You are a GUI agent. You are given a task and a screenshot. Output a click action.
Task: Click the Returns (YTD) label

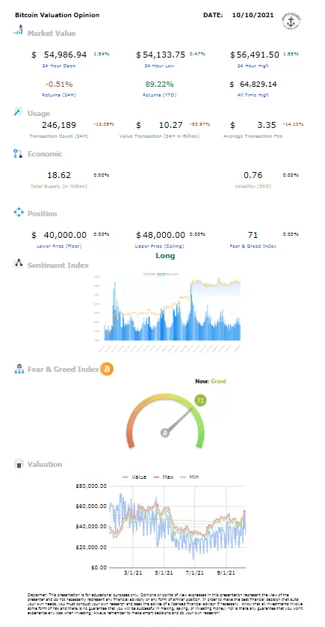pos(160,95)
